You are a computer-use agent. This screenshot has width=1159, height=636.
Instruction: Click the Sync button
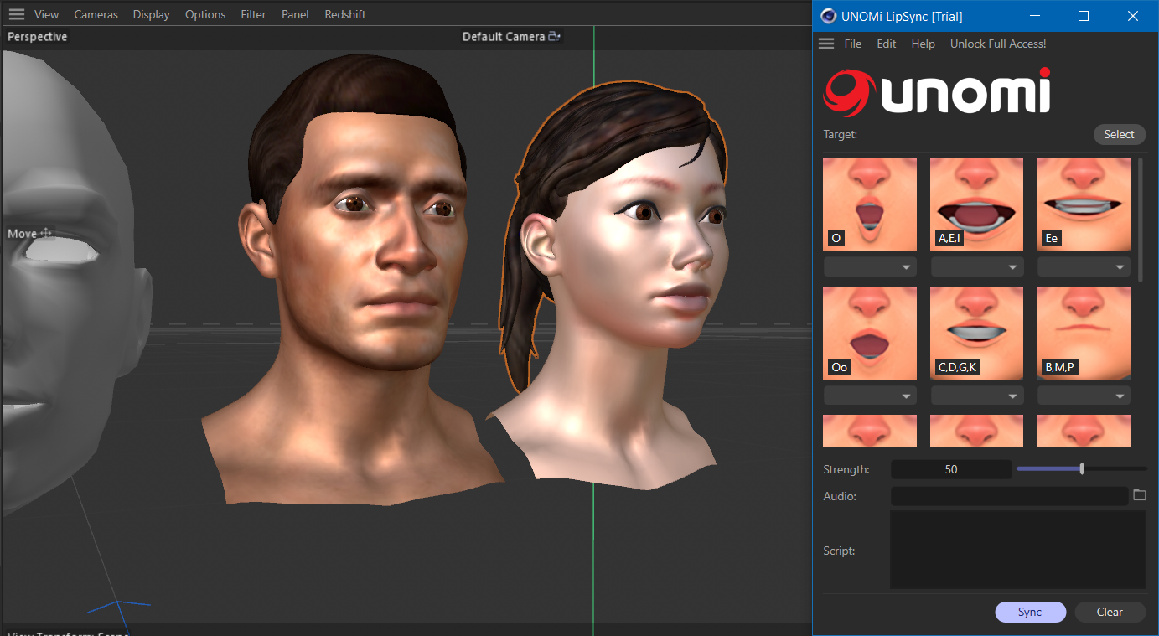(1030, 612)
